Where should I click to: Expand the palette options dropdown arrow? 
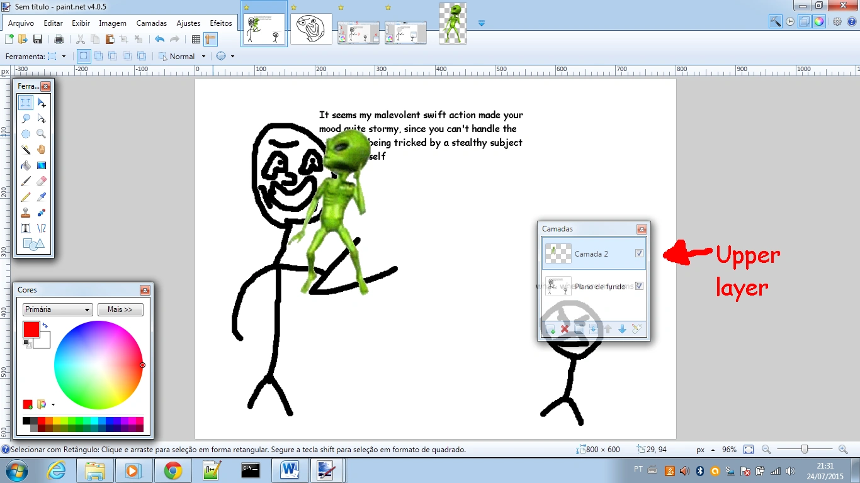[53, 404]
